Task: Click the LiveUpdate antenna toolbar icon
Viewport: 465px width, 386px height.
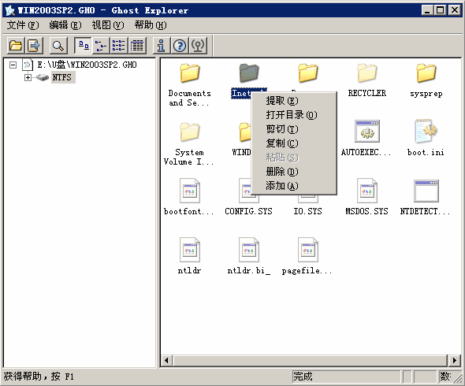Action: click(198, 46)
